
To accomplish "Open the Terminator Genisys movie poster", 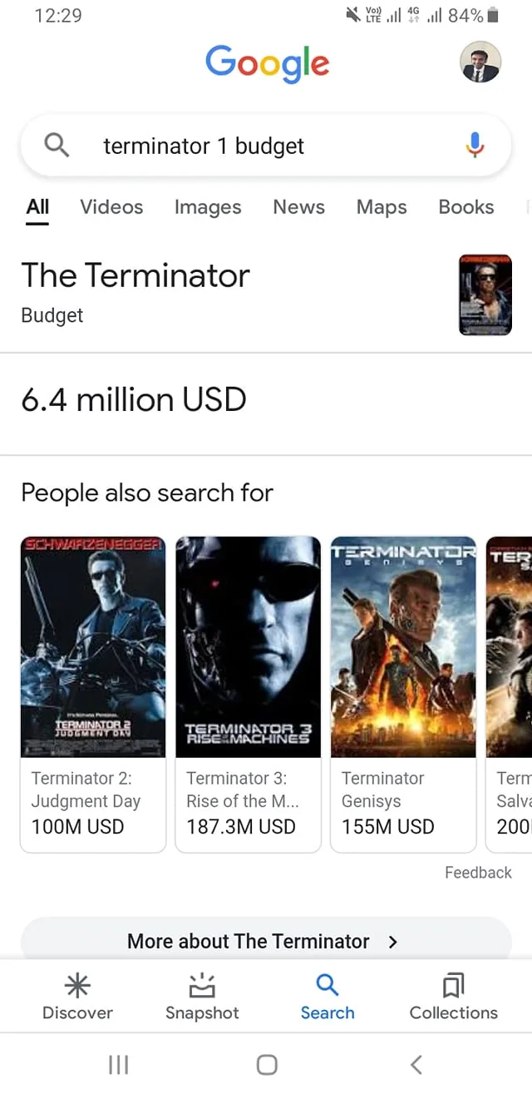I will [403, 646].
